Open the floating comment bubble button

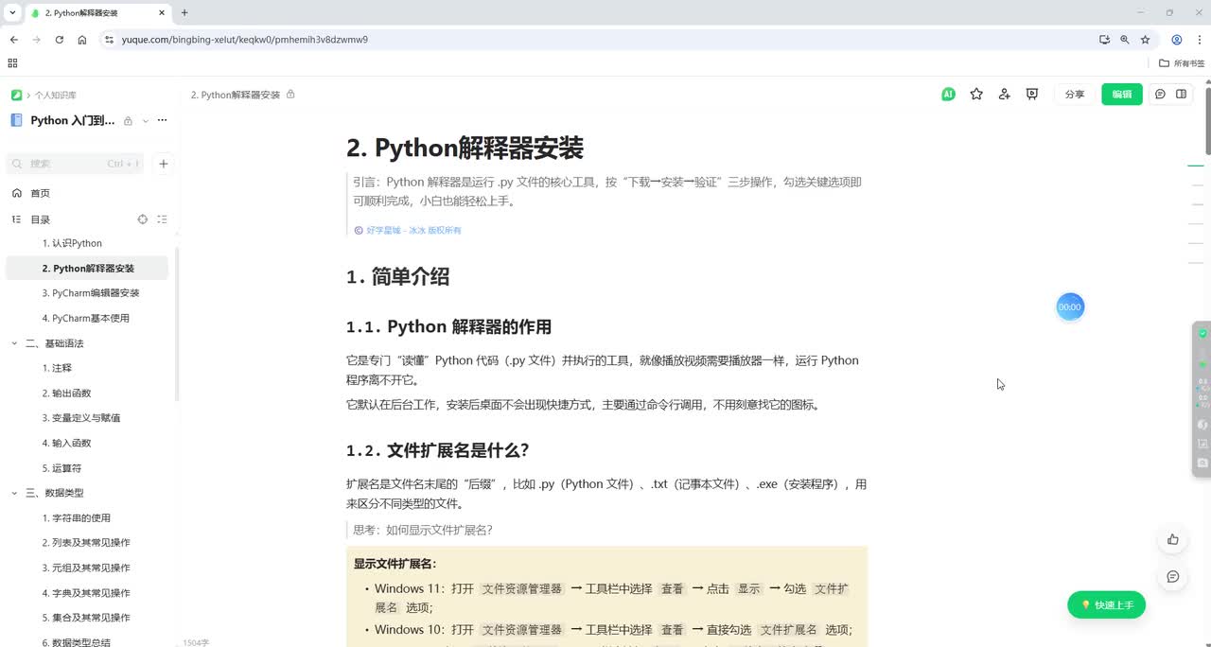(x=1173, y=576)
